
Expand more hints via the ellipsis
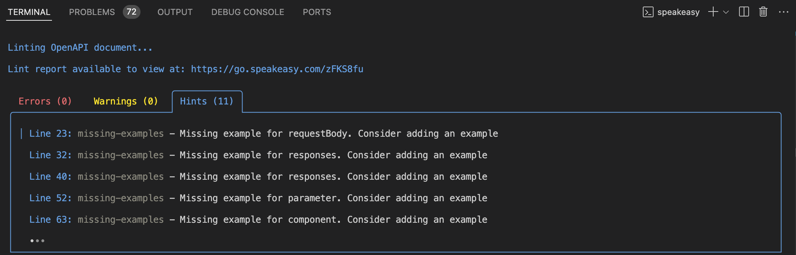37,241
